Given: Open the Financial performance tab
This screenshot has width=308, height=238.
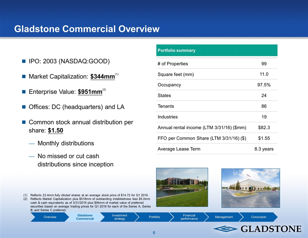Looking at the screenshot, I should pos(189,217).
